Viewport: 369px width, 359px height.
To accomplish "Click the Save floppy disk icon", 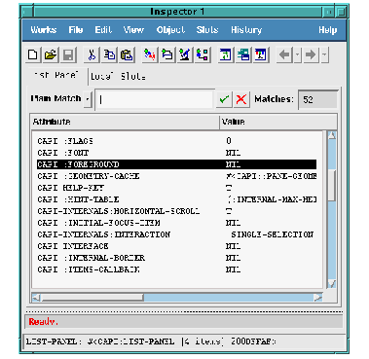I will coord(68,54).
